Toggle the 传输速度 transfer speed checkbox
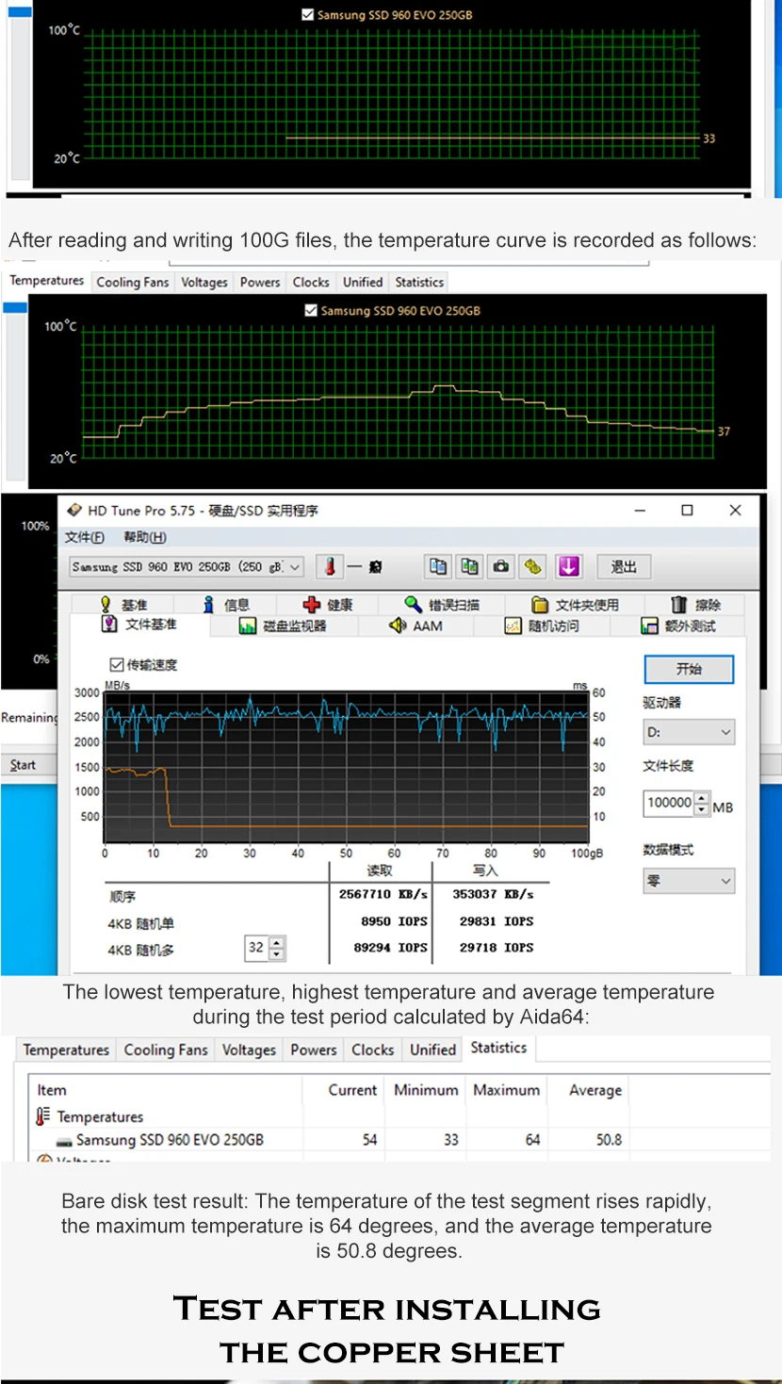The width and height of the screenshot is (782, 1384). [x=118, y=664]
